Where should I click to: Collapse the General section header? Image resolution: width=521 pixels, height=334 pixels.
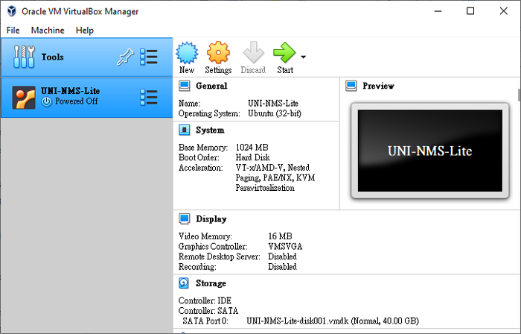(211, 86)
